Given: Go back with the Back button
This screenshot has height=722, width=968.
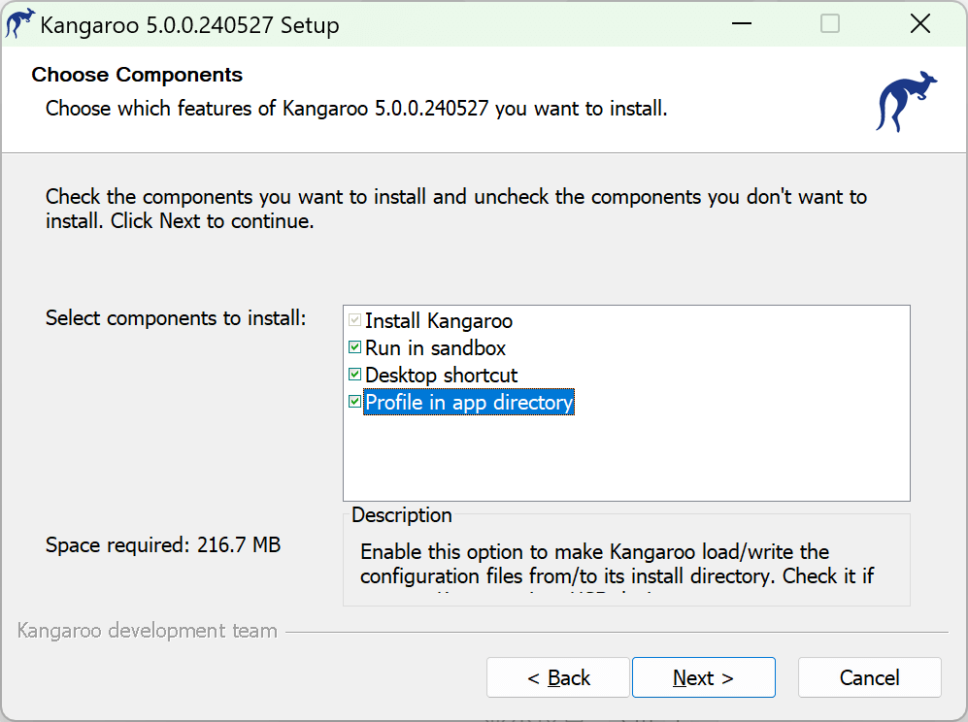Looking at the screenshot, I should (558, 677).
